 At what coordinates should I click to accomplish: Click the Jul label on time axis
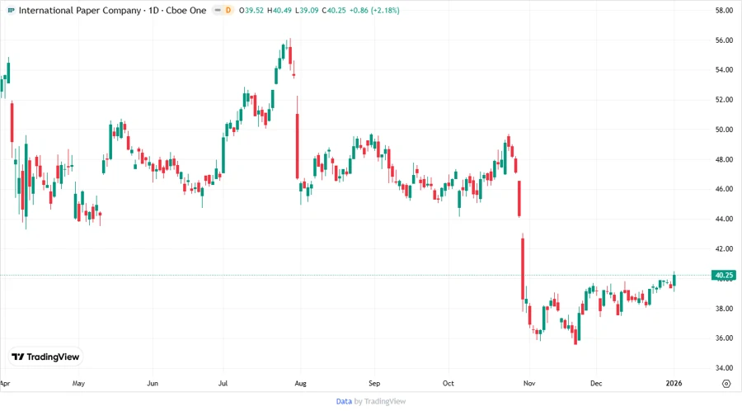(x=223, y=383)
